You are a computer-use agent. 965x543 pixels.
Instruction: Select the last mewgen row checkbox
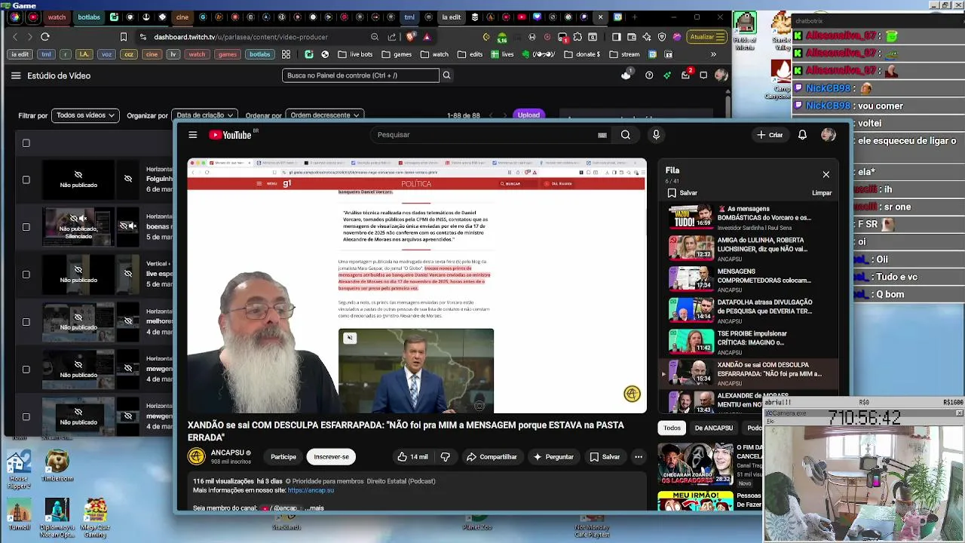click(x=26, y=417)
